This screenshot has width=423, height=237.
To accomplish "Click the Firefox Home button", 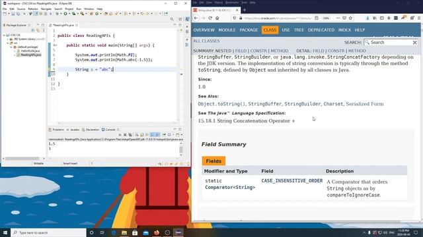I will [217, 18].
